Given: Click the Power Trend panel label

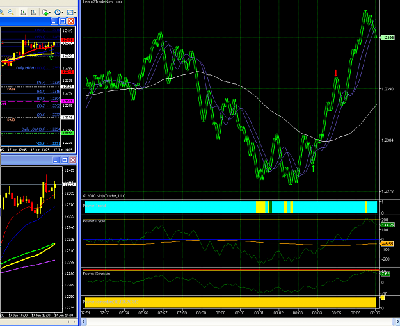Looking at the screenshot, I should 94,206.
